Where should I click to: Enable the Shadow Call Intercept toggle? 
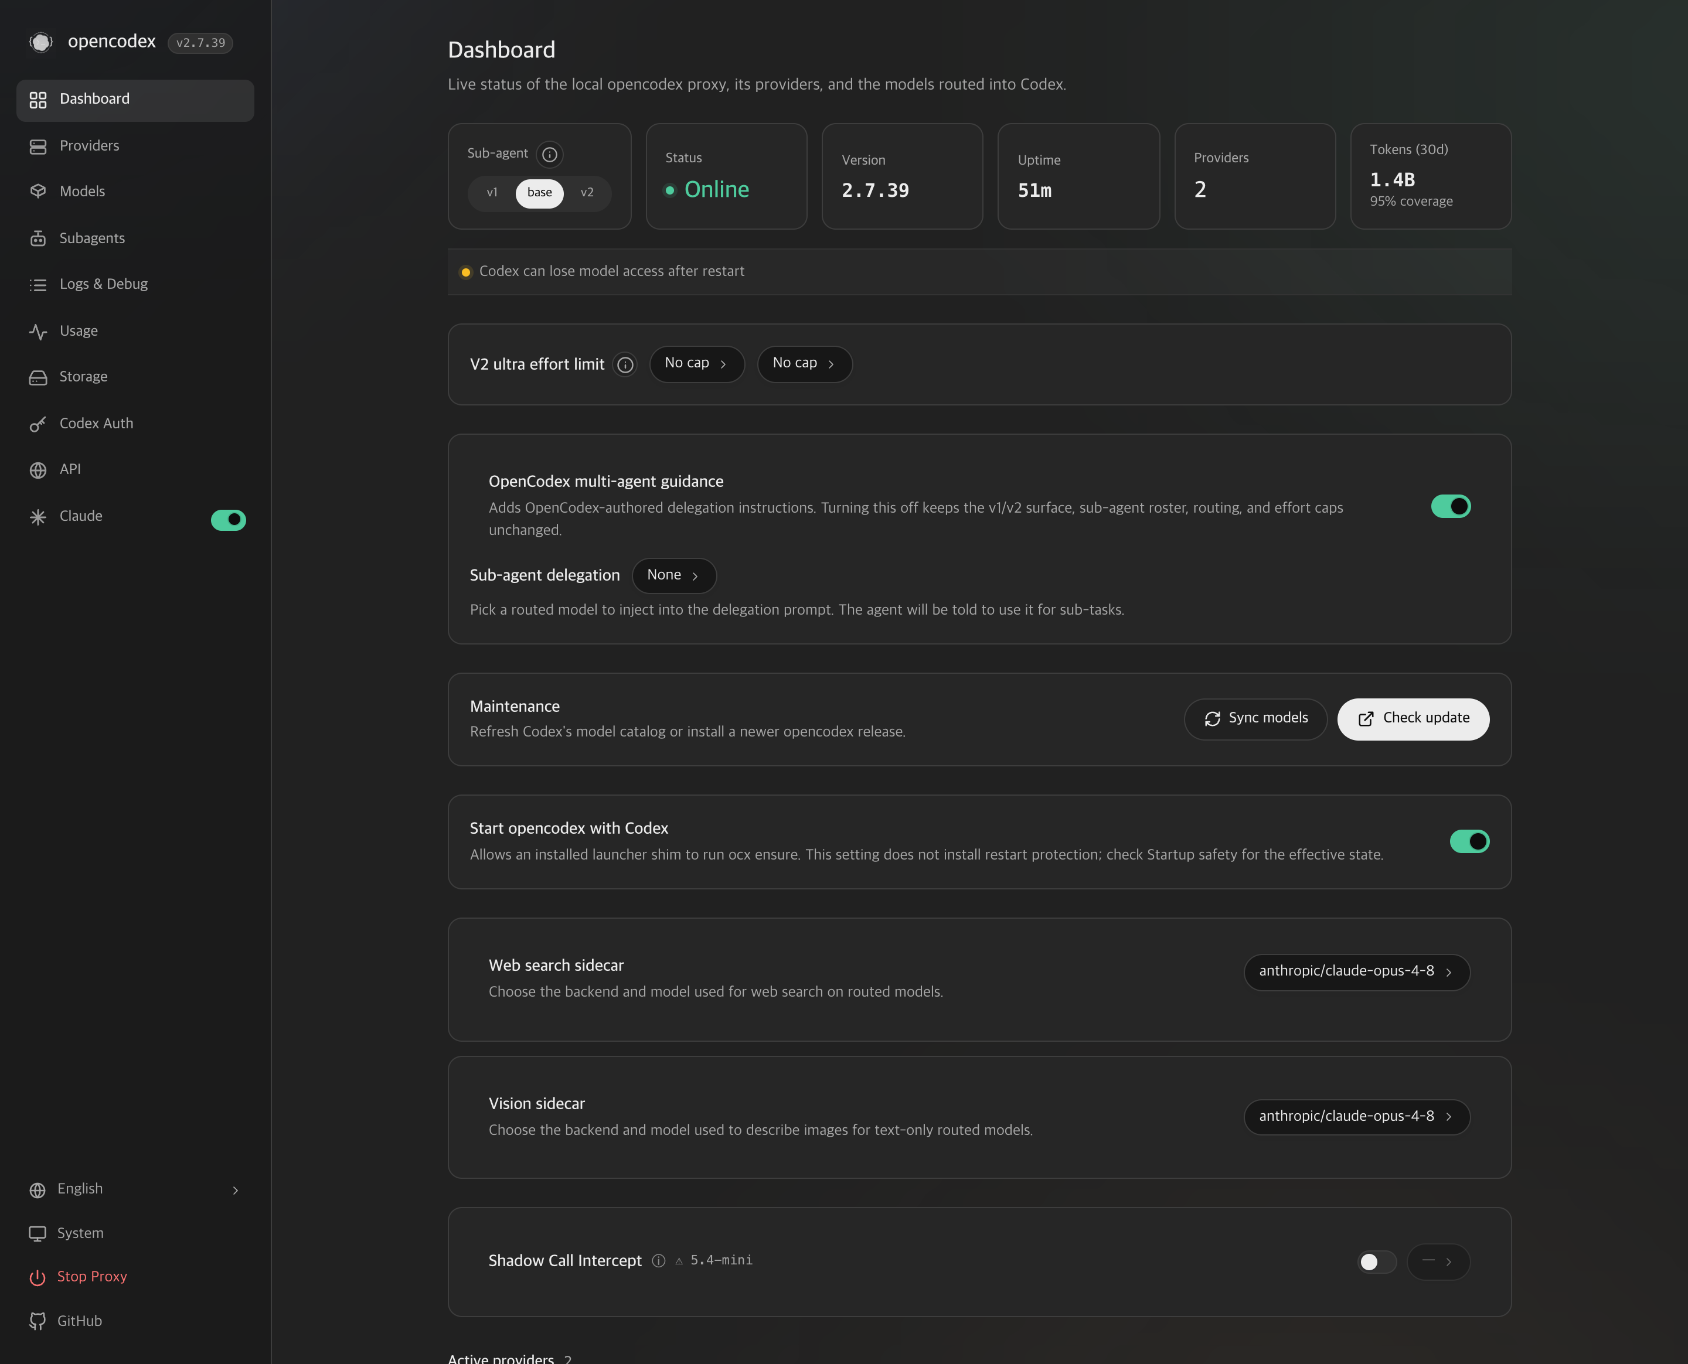point(1376,1262)
